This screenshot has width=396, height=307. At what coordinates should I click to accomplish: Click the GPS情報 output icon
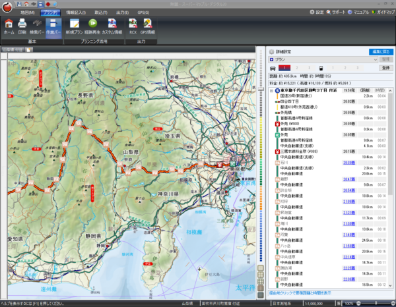tap(147, 26)
